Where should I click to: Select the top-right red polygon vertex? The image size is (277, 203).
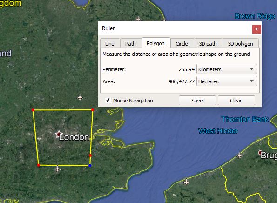point(93,110)
